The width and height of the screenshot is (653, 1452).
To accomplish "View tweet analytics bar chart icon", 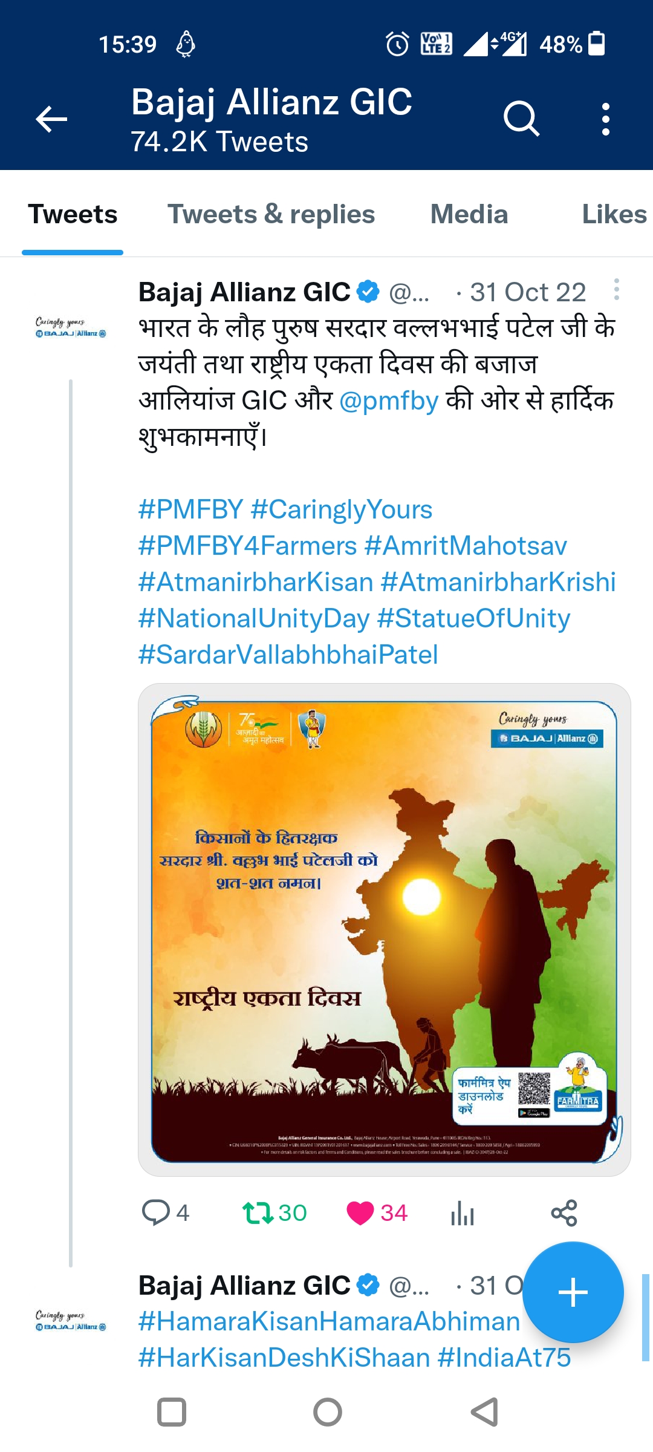I will 463,1213.
